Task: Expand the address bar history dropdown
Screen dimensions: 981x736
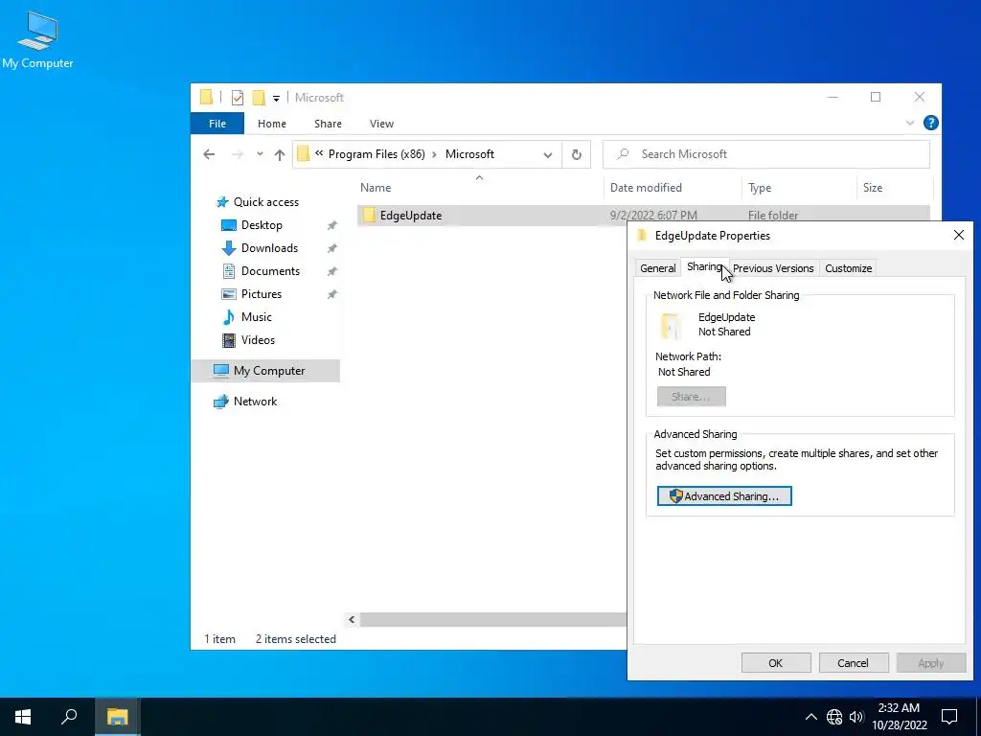Action: point(547,154)
